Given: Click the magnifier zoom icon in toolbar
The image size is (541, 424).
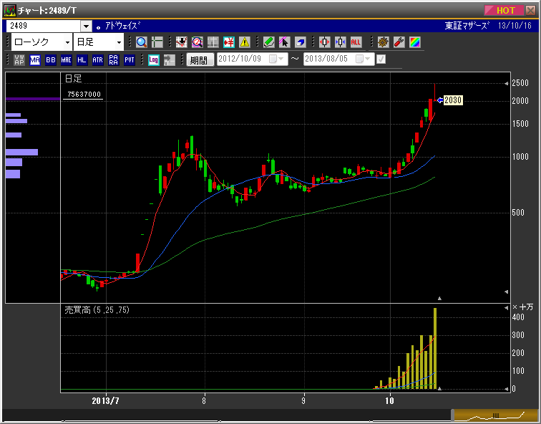Looking at the screenshot, I should click(x=141, y=42).
